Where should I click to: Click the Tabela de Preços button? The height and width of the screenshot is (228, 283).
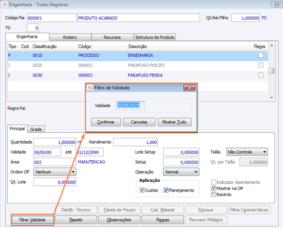[119, 210]
